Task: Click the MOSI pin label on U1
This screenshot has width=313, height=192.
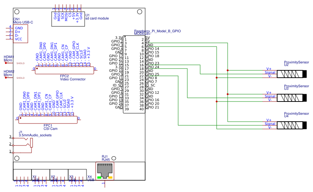Action: (66, 17)
